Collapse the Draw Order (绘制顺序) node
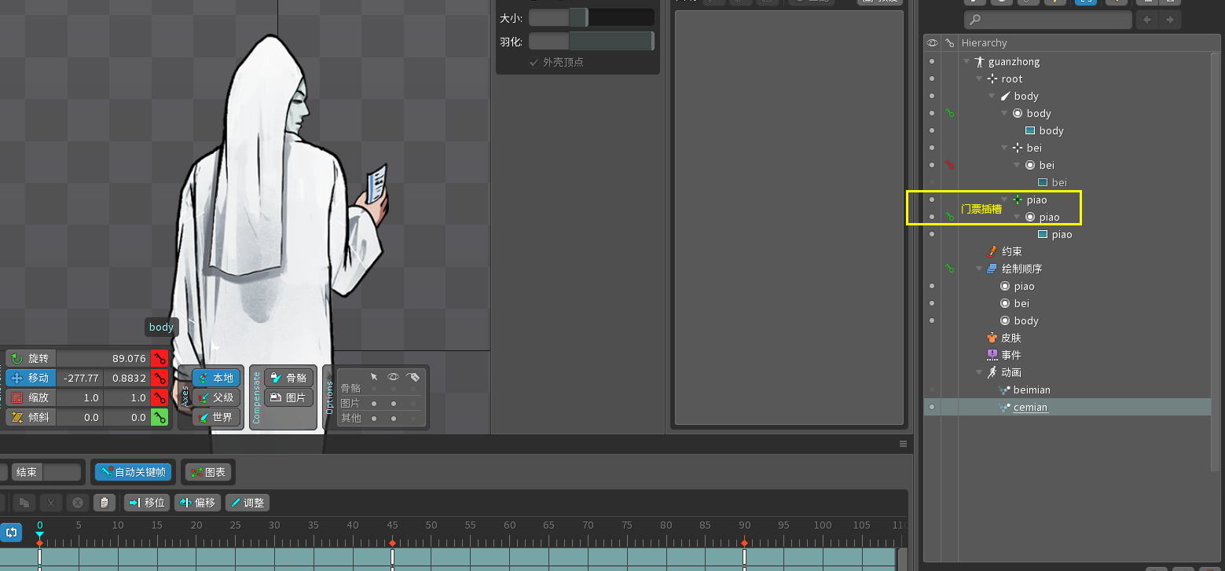1225x571 pixels. pyautogui.click(x=979, y=269)
